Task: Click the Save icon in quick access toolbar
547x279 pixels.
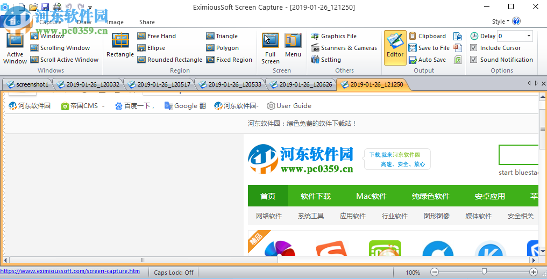Action: (45, 6)
